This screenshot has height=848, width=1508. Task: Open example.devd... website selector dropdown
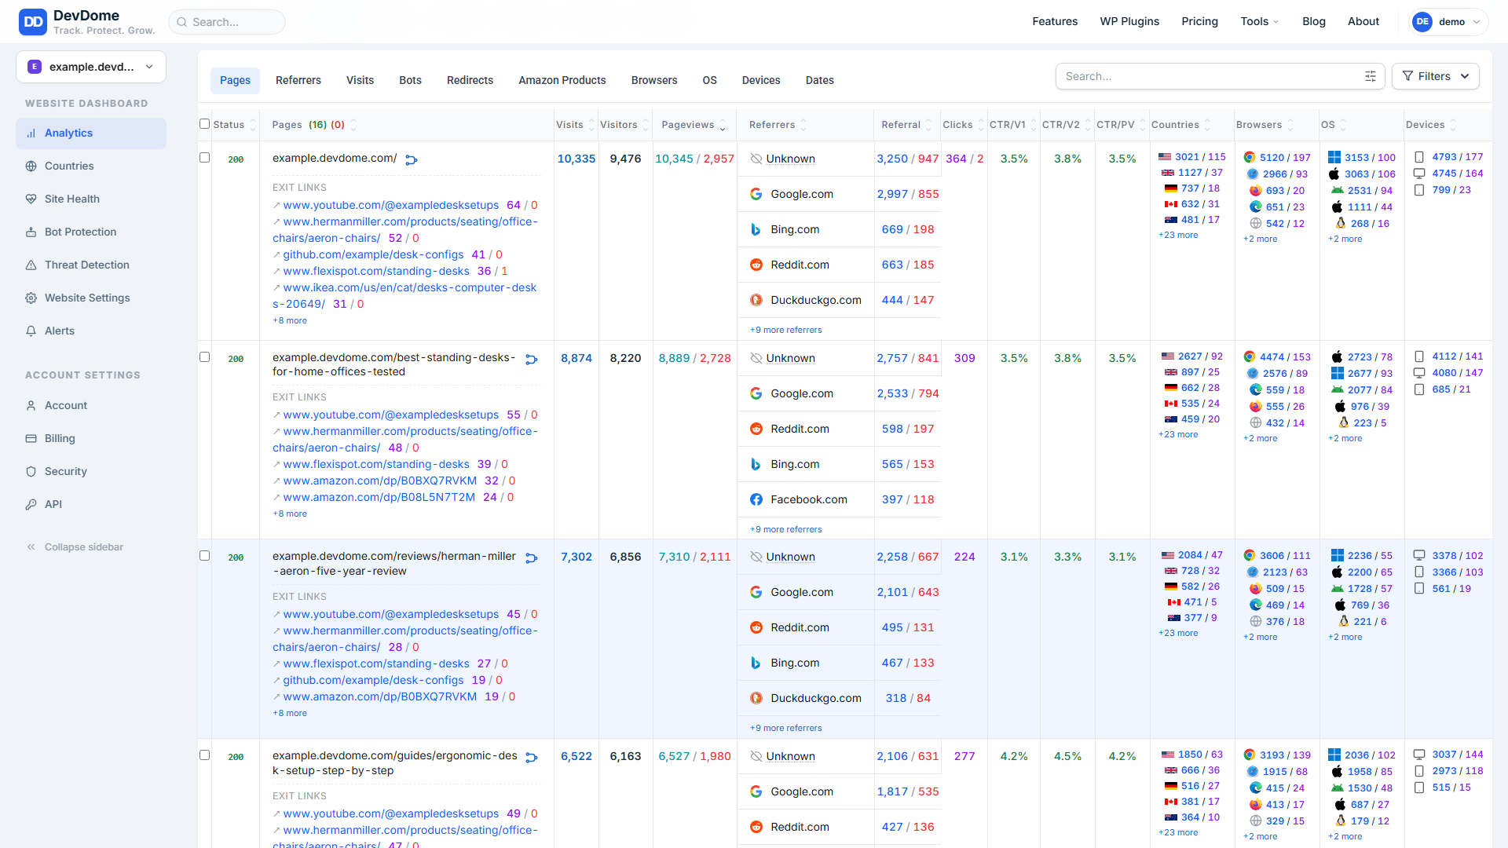[x=91, y=67]
